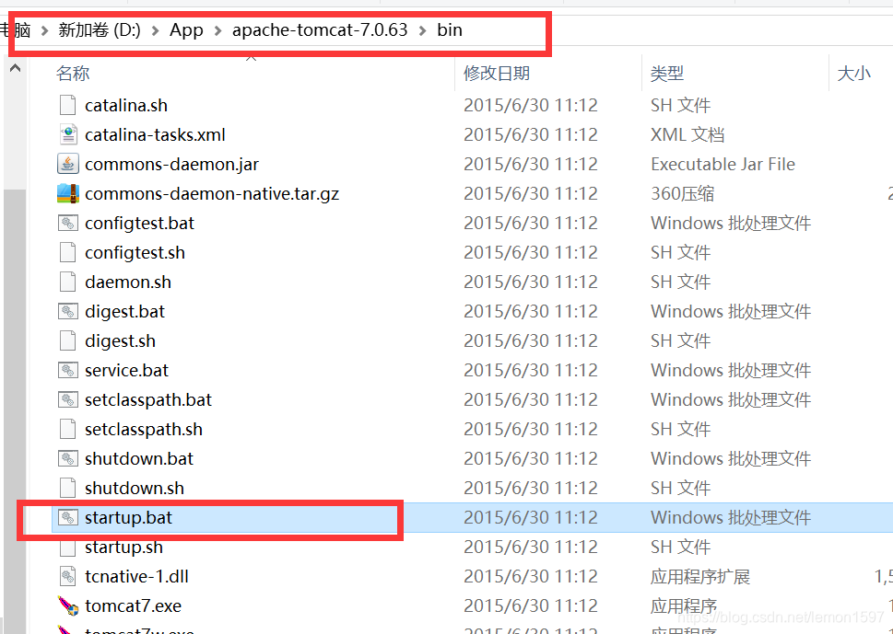Select the file name tcnative-1.dll
The height and width of the screenshot is (634, 893).
(x=136, y=577)
